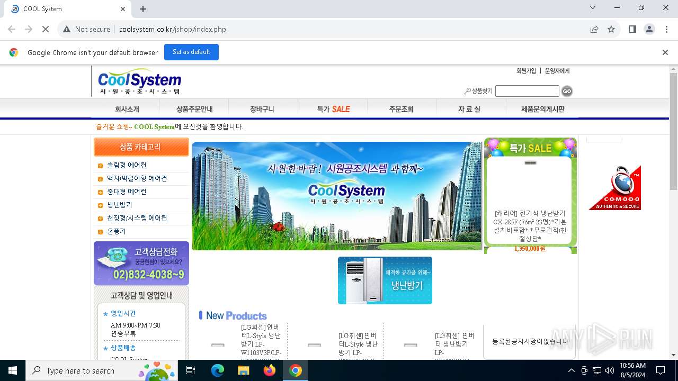The width and height of the screenshot is (678, 381).
Task: Click the address bar URL
Action: 173,29
